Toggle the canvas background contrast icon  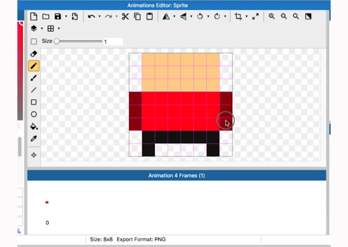[308, 16]
